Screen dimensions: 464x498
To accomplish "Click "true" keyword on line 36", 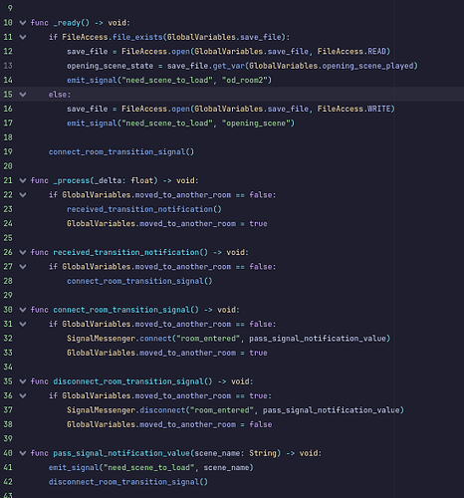I will (258, 395).
